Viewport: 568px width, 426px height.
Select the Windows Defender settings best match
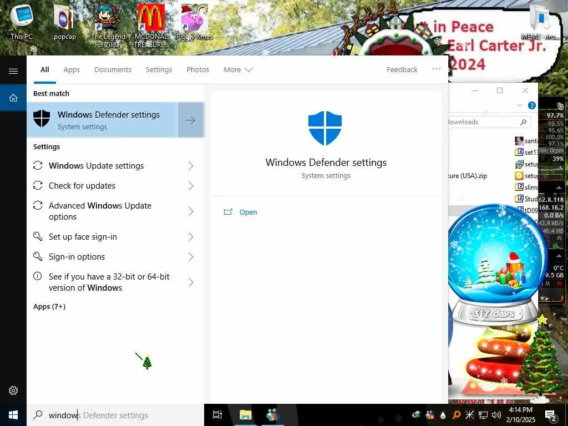click(102, 120)
